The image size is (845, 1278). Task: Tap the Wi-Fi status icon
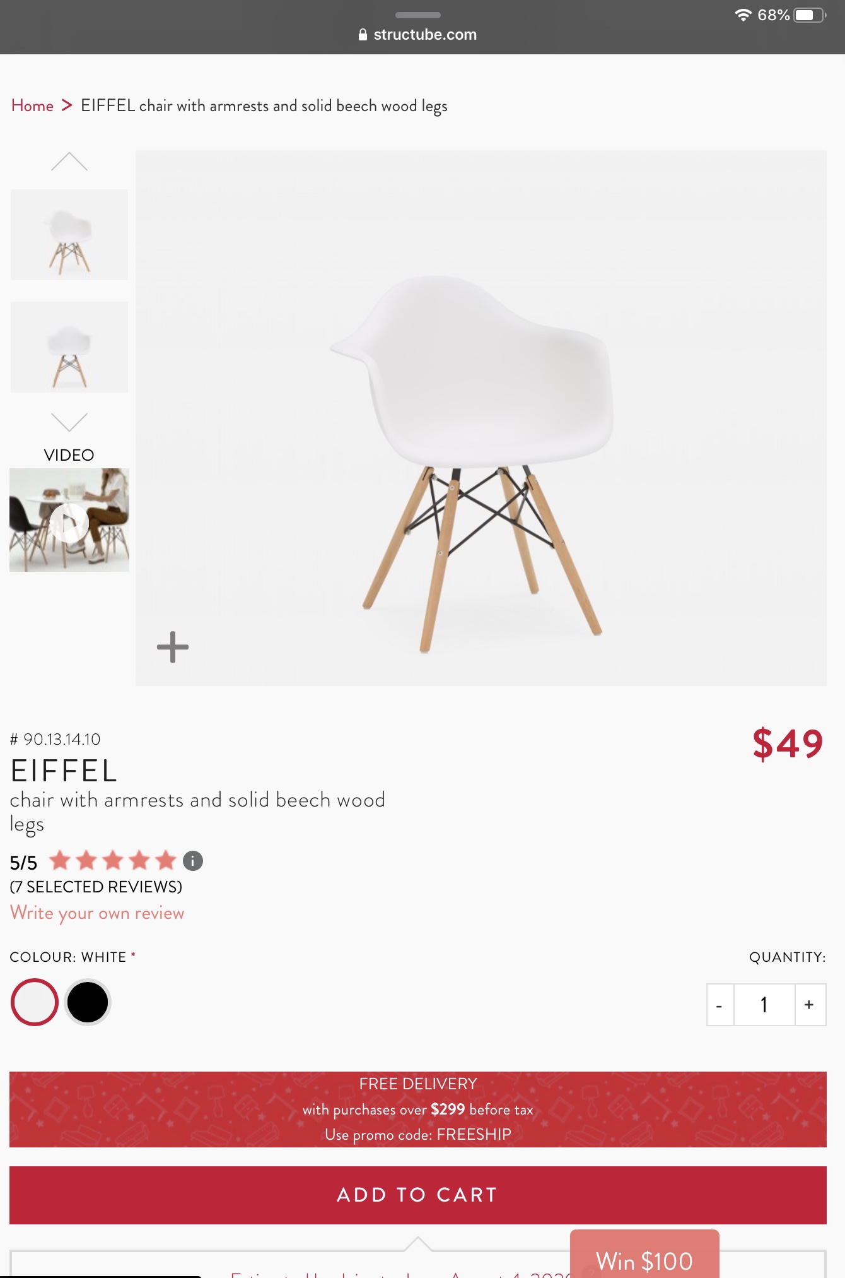click(743, 15)
